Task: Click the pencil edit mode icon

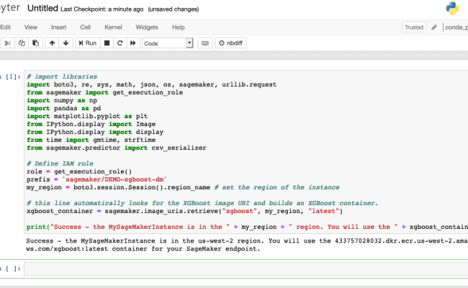Action: (434, 27)
